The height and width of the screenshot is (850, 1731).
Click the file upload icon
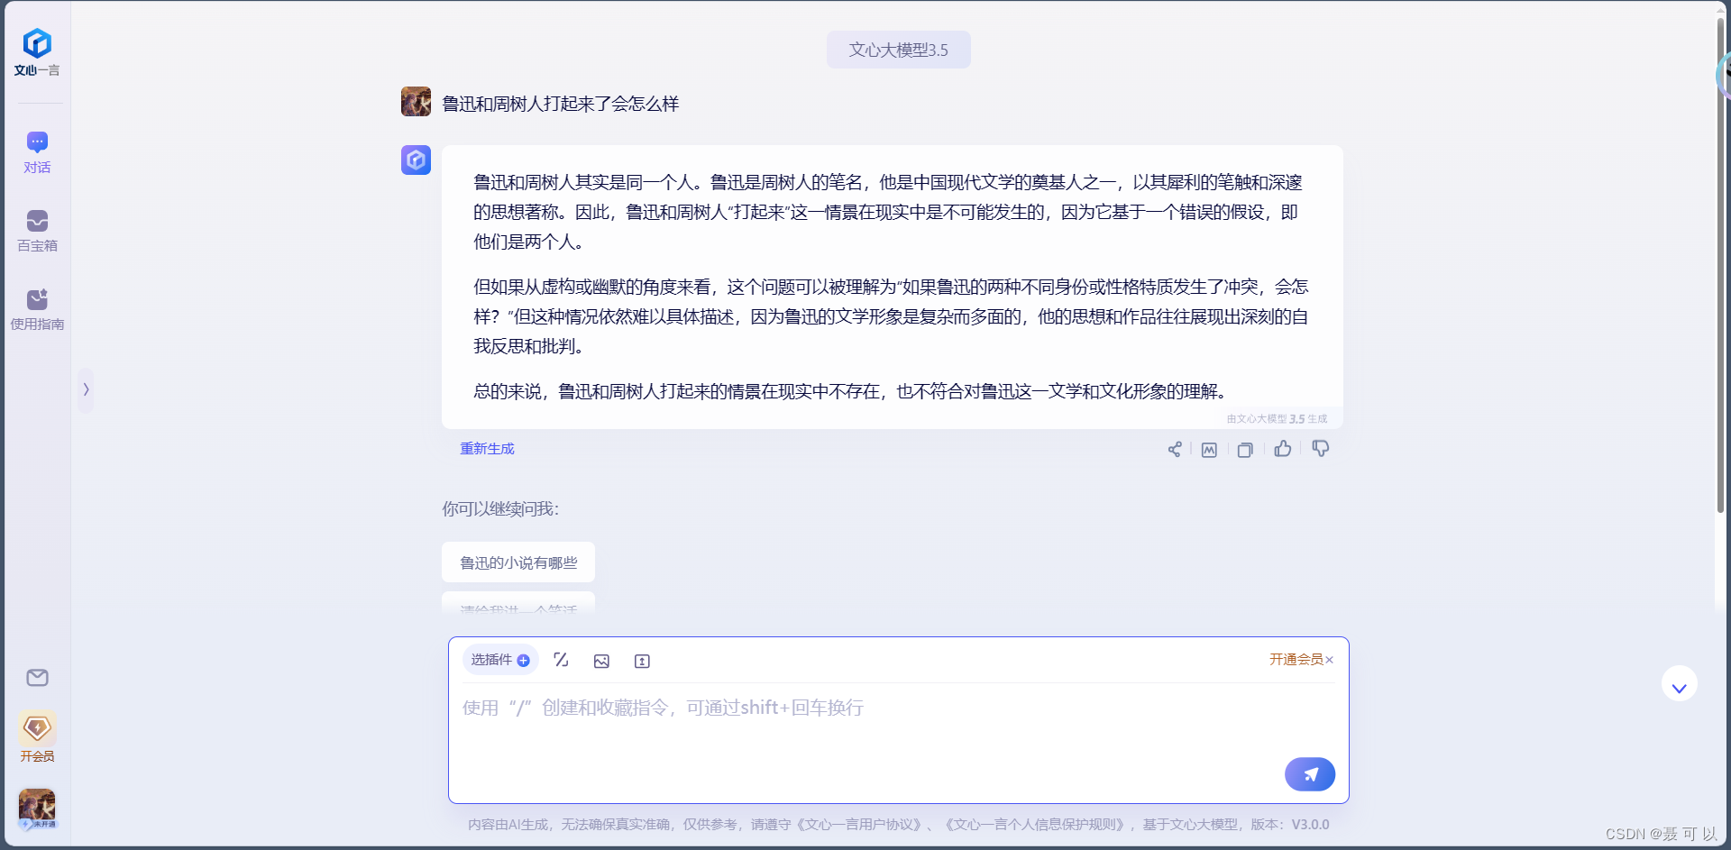point(642,661)
